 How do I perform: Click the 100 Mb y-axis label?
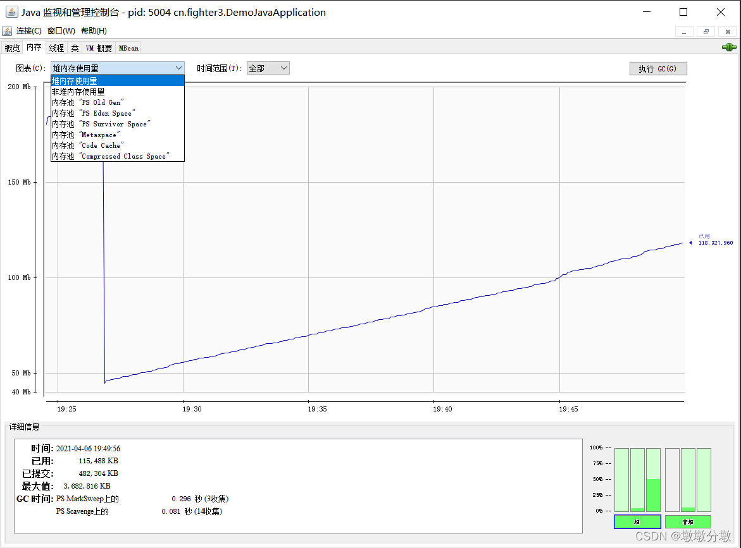[x=20, y=277]
